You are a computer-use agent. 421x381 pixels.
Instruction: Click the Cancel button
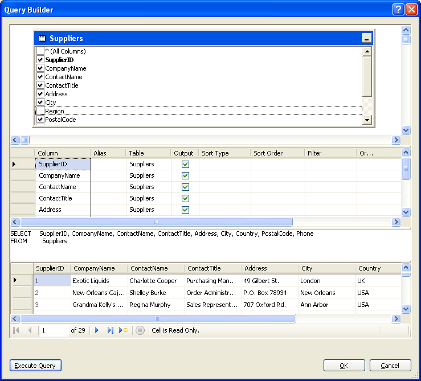click(x=390, y=366)
